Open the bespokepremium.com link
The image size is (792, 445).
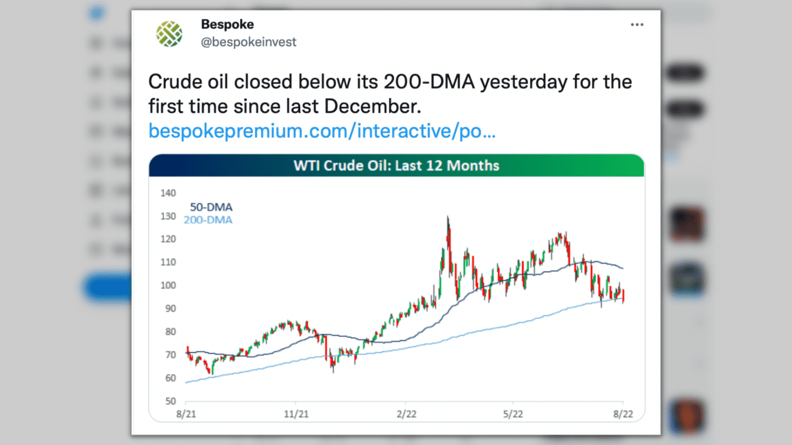321,131
